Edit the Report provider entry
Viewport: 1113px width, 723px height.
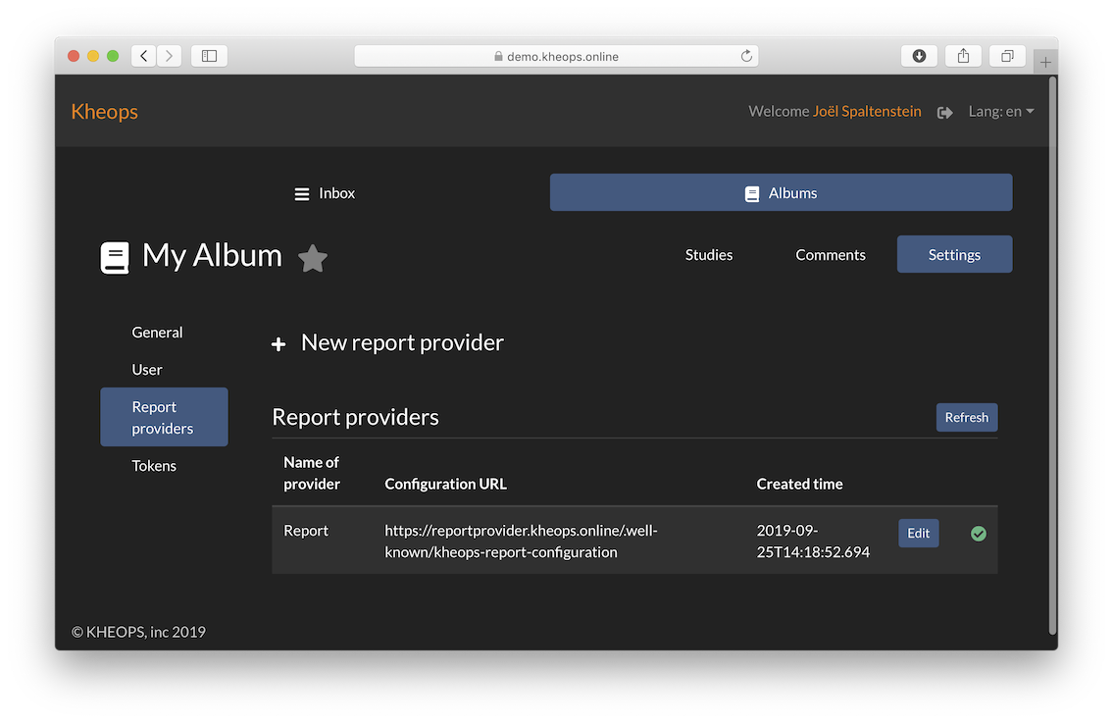[x=919, y=534]
